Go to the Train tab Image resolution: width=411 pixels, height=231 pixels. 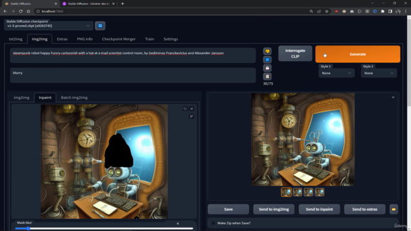(x=150, y=39)
